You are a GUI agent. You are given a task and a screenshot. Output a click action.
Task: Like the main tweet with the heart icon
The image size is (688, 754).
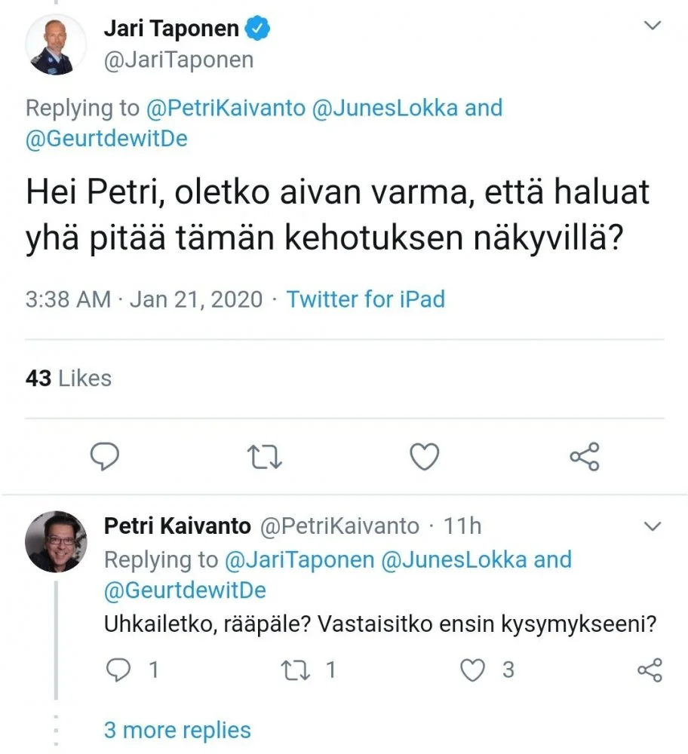pyautogui.click(x=424, y=456)
